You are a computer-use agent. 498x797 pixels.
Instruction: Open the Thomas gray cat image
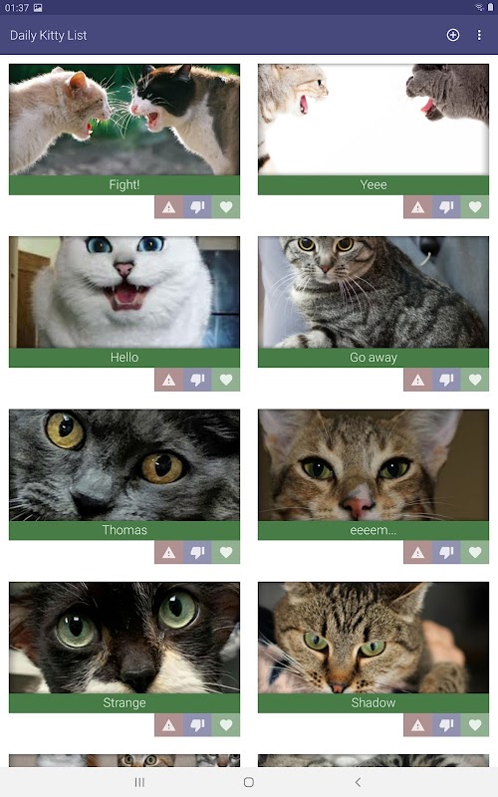click(x=124, y=465)
